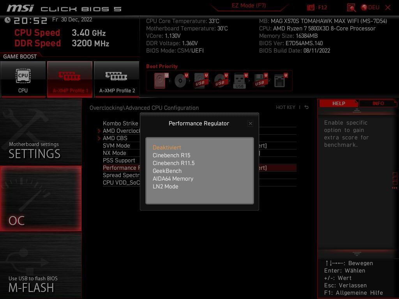Click the F12 screenshot camera icon
The height and width of the screenshot is (299, 399).
(x=311, y=7)
